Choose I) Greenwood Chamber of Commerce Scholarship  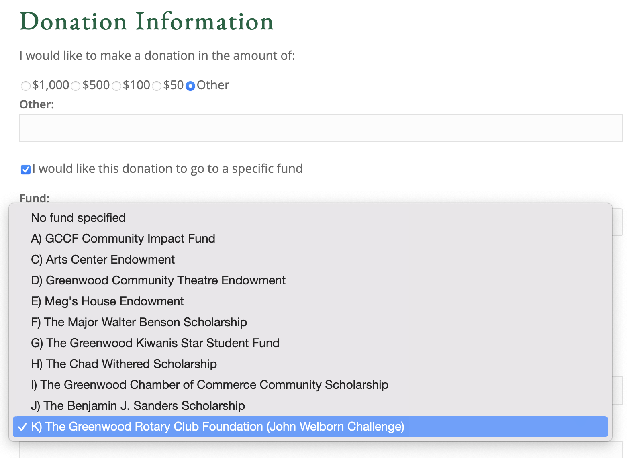310,385
